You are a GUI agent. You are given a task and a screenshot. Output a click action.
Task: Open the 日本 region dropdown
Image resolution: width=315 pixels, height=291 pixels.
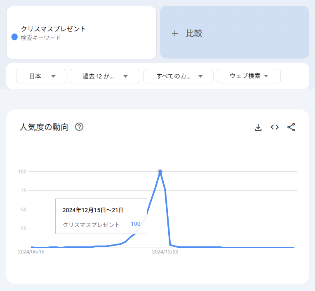(x=41, y=76)
